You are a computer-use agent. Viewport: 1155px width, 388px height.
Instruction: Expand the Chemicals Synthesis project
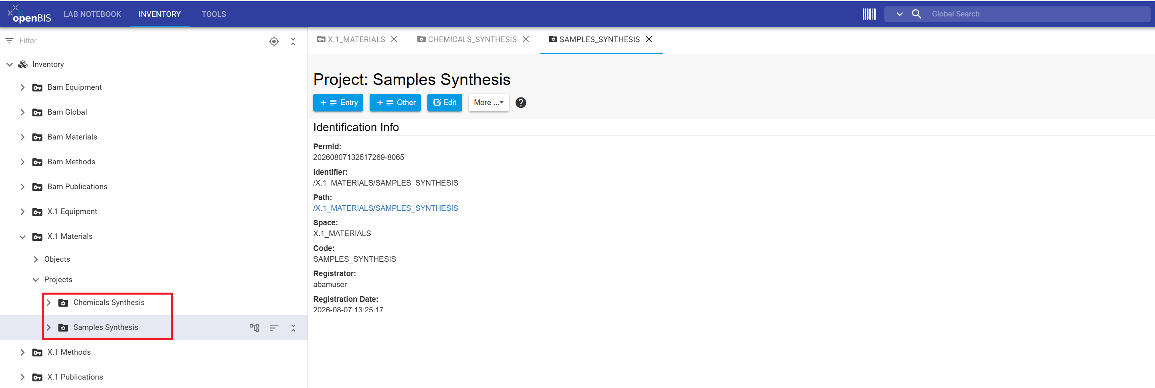[49, 303]
